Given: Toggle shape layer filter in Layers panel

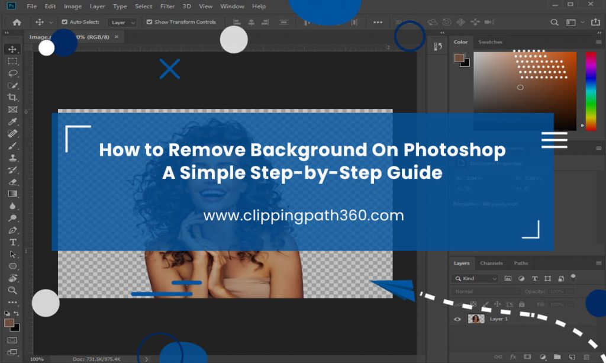Looking at the screenshot, I should coord(547,278).
